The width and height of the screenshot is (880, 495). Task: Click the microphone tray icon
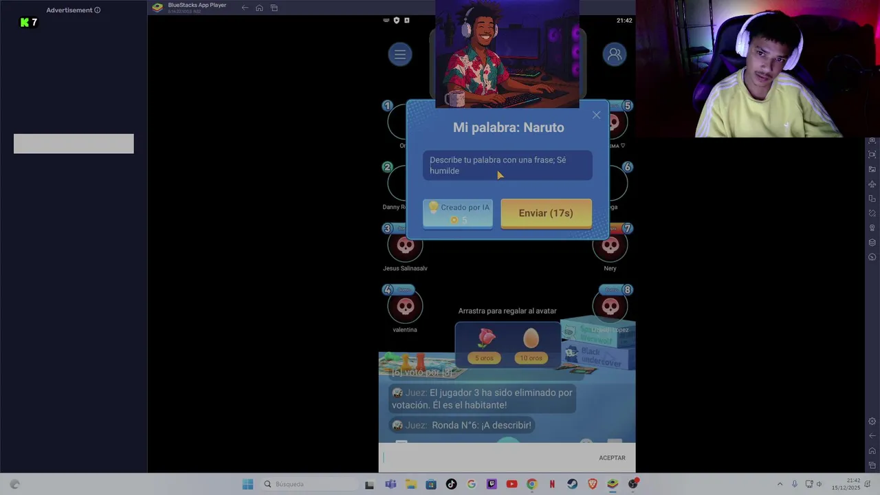[795, 484]
